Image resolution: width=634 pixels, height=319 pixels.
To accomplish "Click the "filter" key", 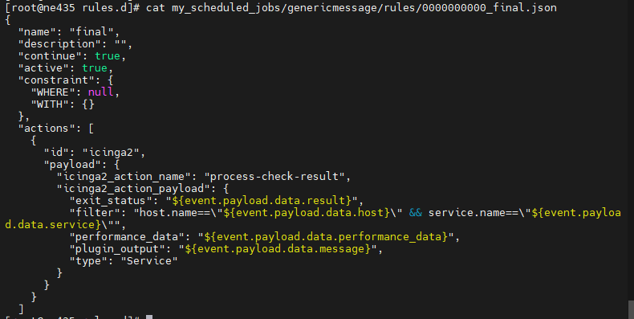I will (x=94, y=212).
